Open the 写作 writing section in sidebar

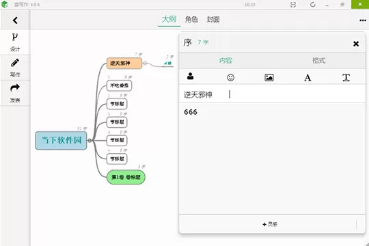15,68
